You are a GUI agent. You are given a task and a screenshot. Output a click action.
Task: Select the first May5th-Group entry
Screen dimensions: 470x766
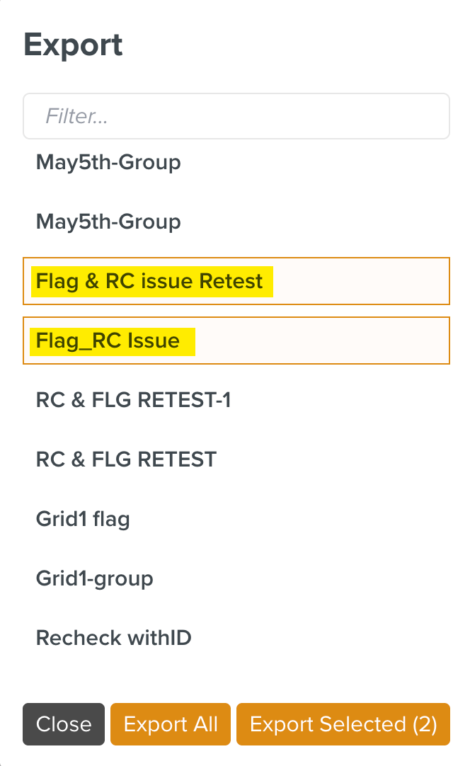[108, 162]
